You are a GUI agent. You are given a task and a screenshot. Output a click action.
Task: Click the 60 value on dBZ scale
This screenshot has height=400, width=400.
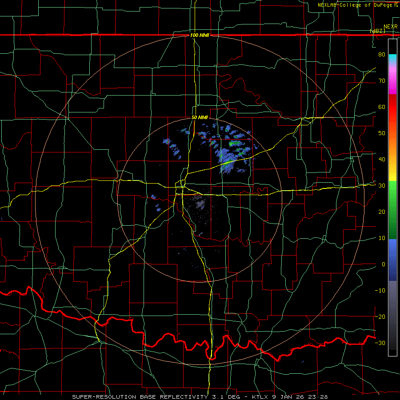coord(382,107)
